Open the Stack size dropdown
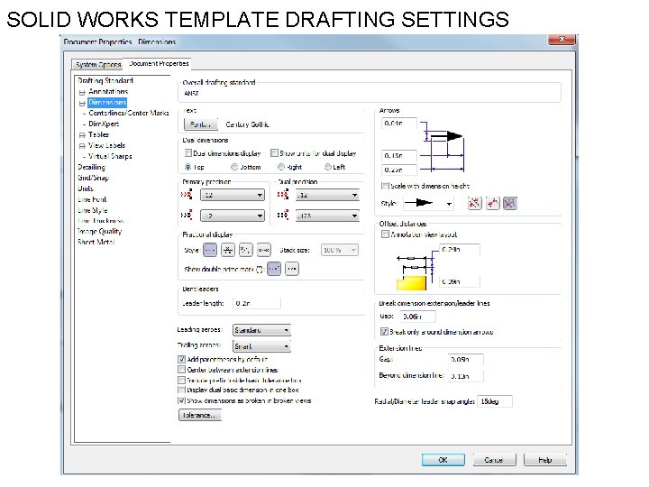The height and width of the screenshot is (487, 649). [x=340, y=250]
